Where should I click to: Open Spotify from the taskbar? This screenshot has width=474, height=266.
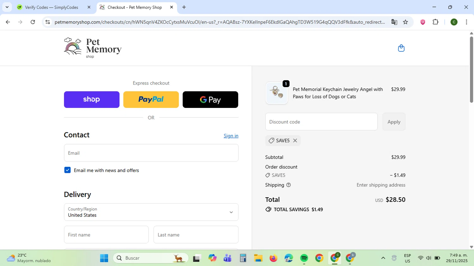[304, 258]
